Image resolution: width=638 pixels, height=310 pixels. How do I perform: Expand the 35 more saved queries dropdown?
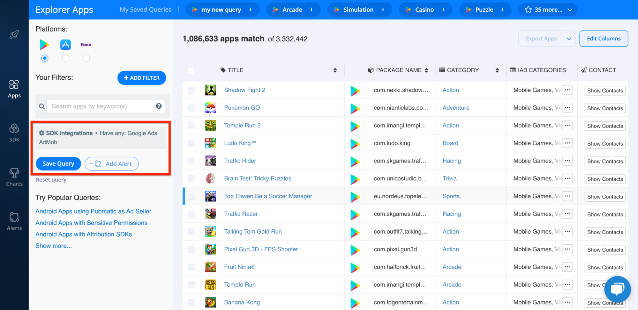click(x=548, y=10)
